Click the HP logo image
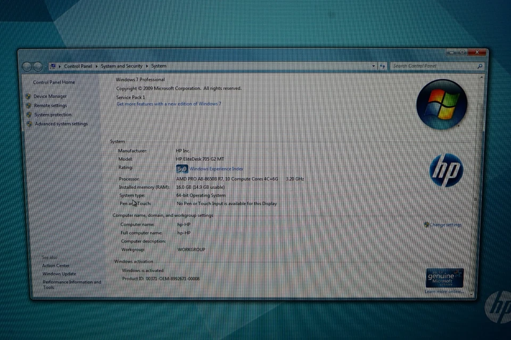 click(446, 170)
